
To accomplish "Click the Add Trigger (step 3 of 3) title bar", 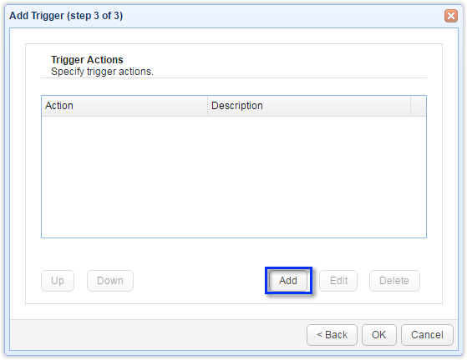I will coord(223,16).
